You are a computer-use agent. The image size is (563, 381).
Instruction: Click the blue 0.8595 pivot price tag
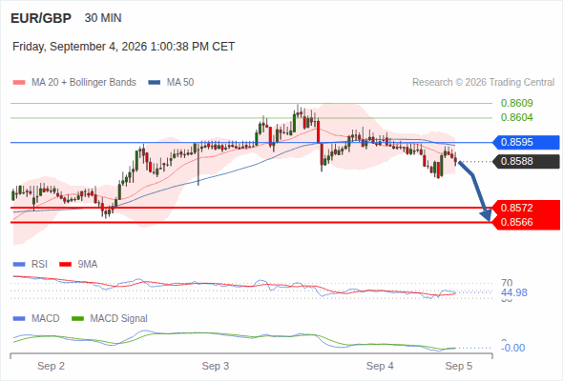tap(526, 142)
